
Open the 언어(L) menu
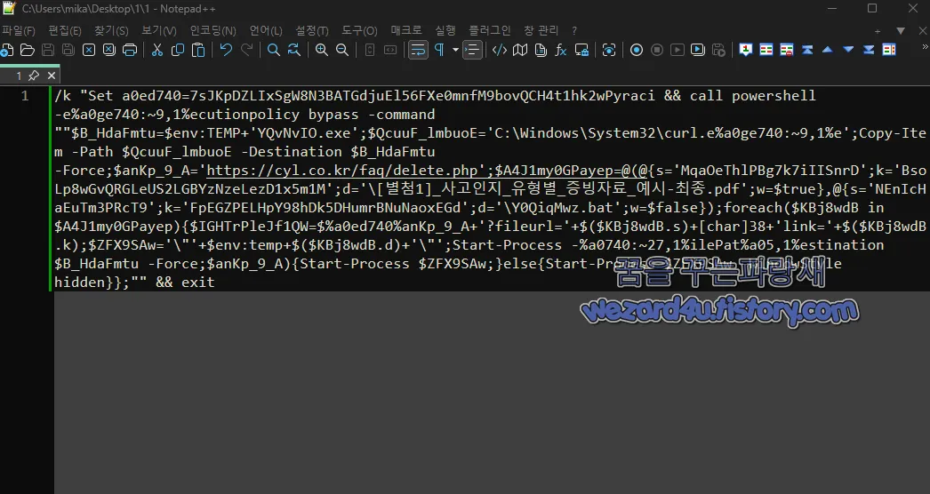[266, 31]
